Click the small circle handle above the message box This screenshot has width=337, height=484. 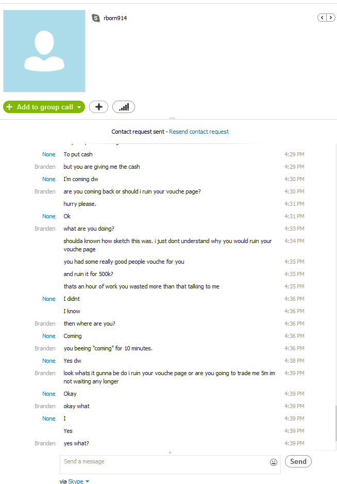coord(170,453)
